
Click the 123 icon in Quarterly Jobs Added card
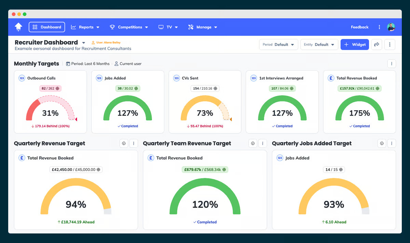(280, 158)
